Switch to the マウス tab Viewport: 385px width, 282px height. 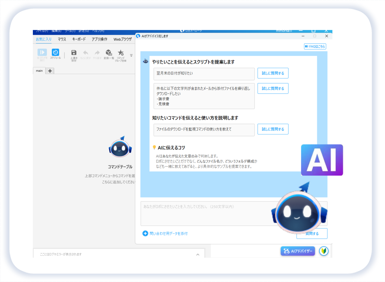tap(62, 39)
